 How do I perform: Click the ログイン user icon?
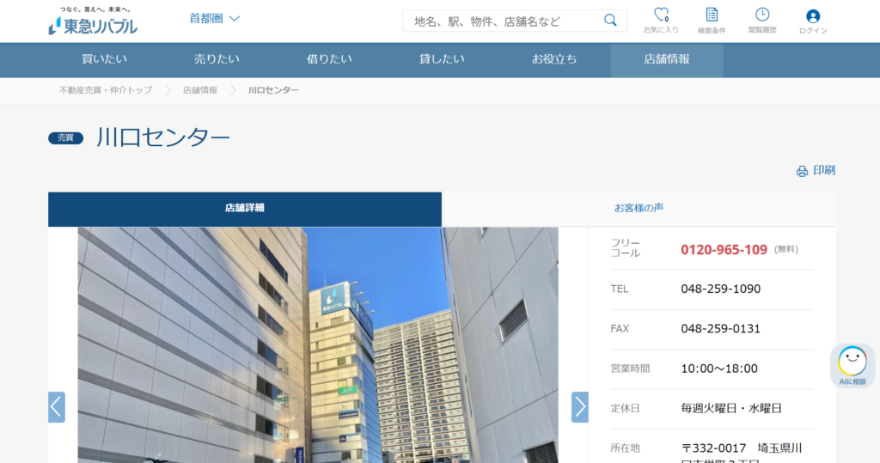click(813, 21)
